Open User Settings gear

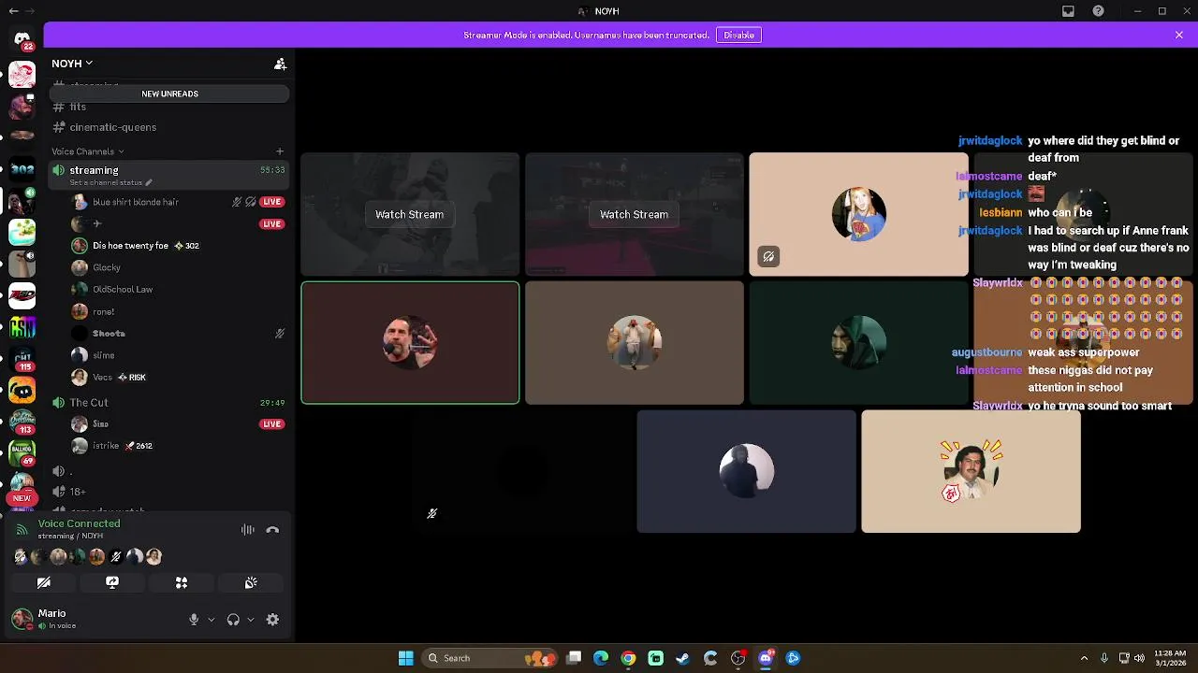(x=272, y=620)
